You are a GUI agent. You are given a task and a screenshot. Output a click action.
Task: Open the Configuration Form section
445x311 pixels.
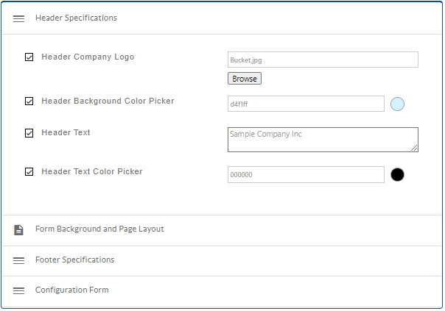pos(71,290)
